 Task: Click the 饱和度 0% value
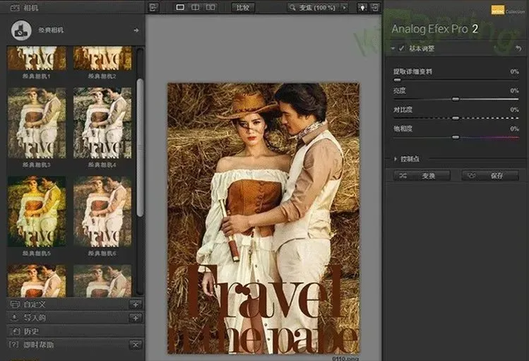pyautogui.click(x=514, y=129)
